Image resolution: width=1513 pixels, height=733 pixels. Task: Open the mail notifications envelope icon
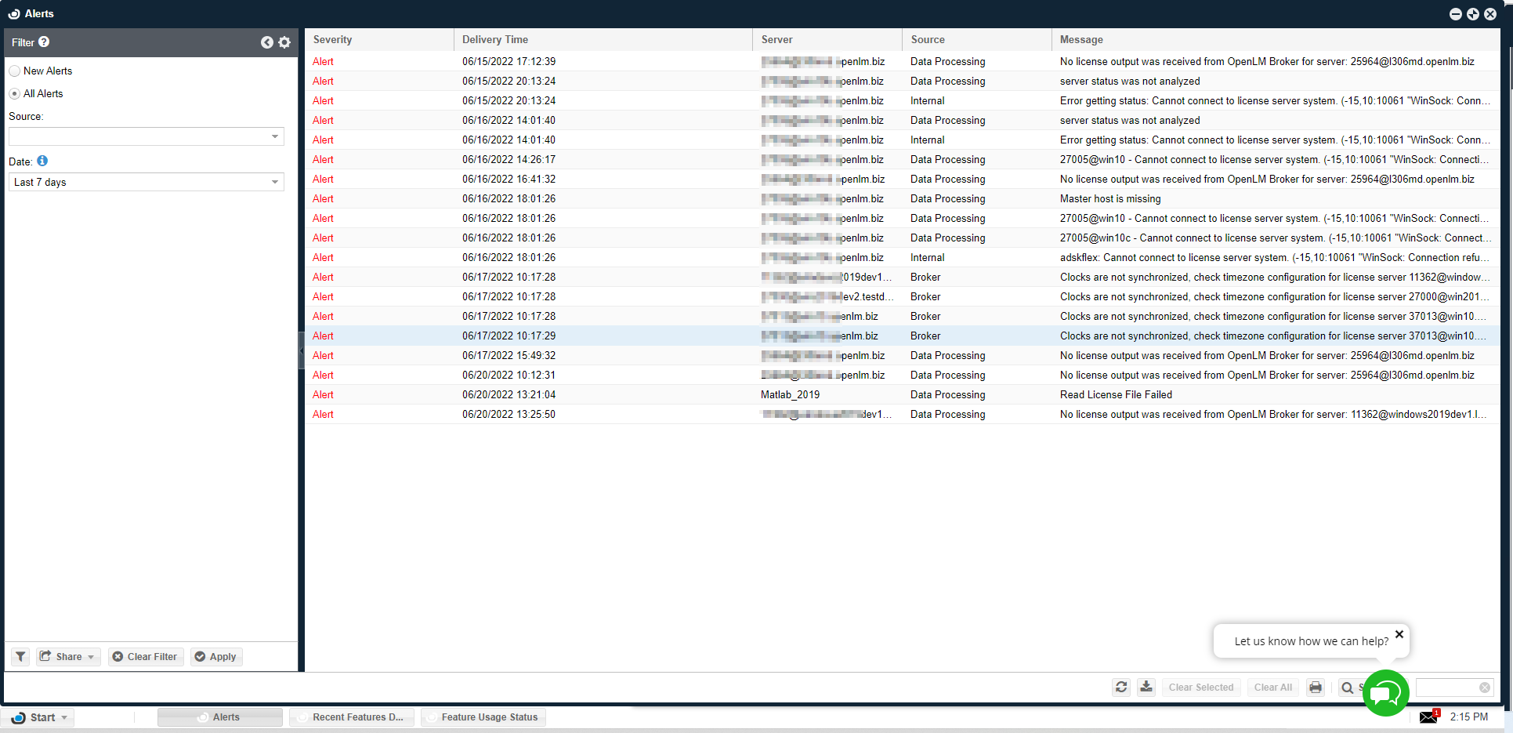pyautogui.click(x=1428, y=717)
